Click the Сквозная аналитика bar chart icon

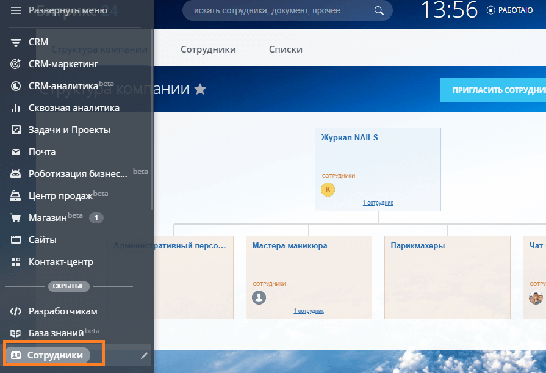(x=16, y=107)
